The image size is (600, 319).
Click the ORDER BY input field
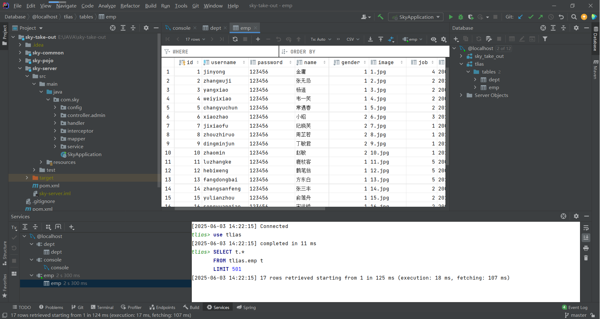364,52
